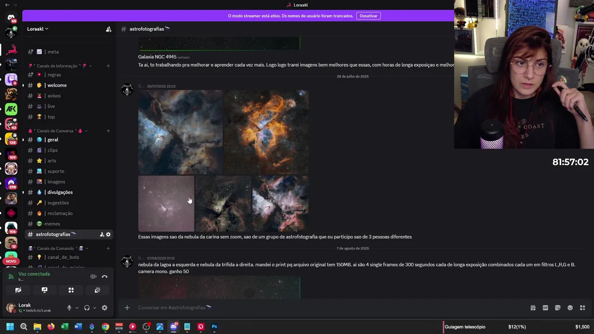
Task: Start an activity in voice panel
Action: (x=71, y=290)
